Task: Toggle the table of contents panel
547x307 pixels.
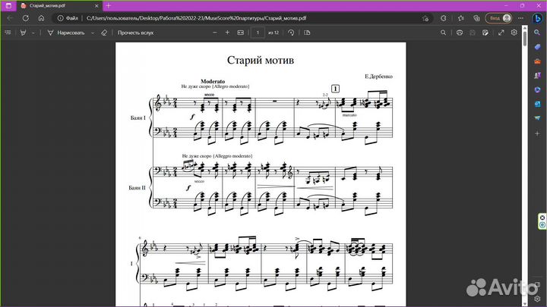Action: (8, 33)
